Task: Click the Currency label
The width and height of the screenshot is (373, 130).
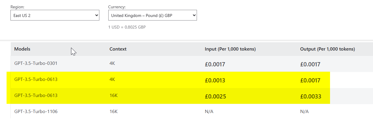Action: [117, 7]
